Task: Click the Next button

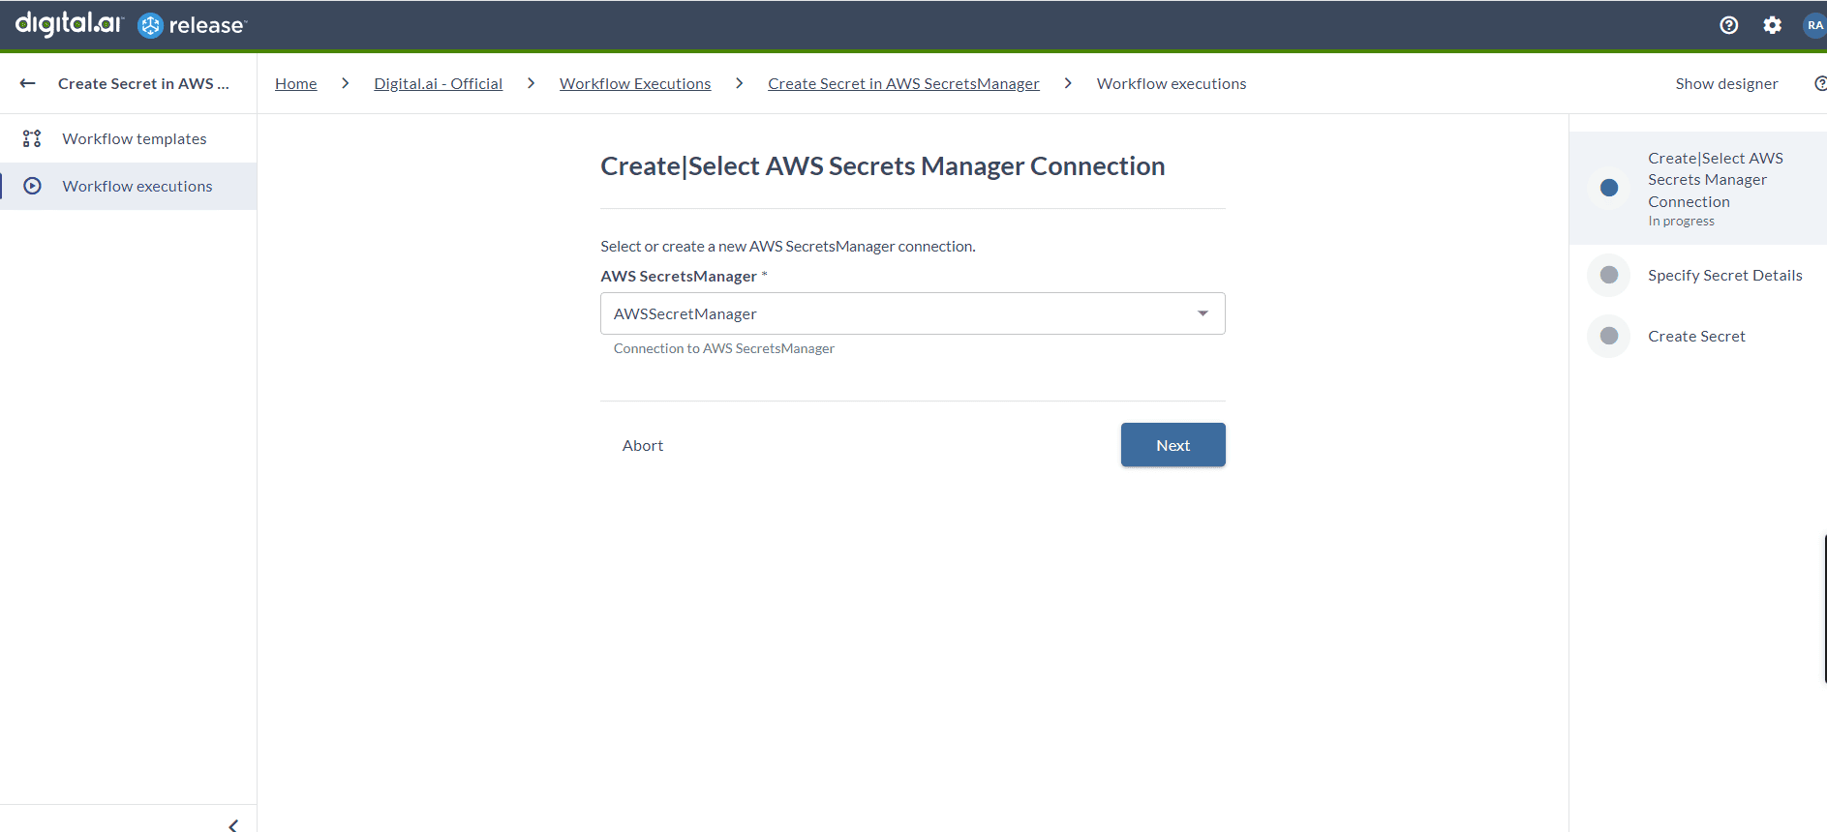Action: coord(1172,445)
